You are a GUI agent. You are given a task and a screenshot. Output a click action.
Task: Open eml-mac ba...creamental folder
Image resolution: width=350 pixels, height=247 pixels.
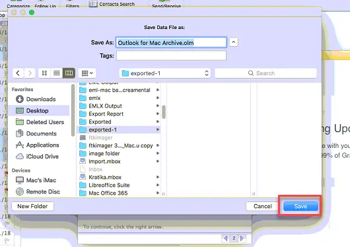[119, 90]
